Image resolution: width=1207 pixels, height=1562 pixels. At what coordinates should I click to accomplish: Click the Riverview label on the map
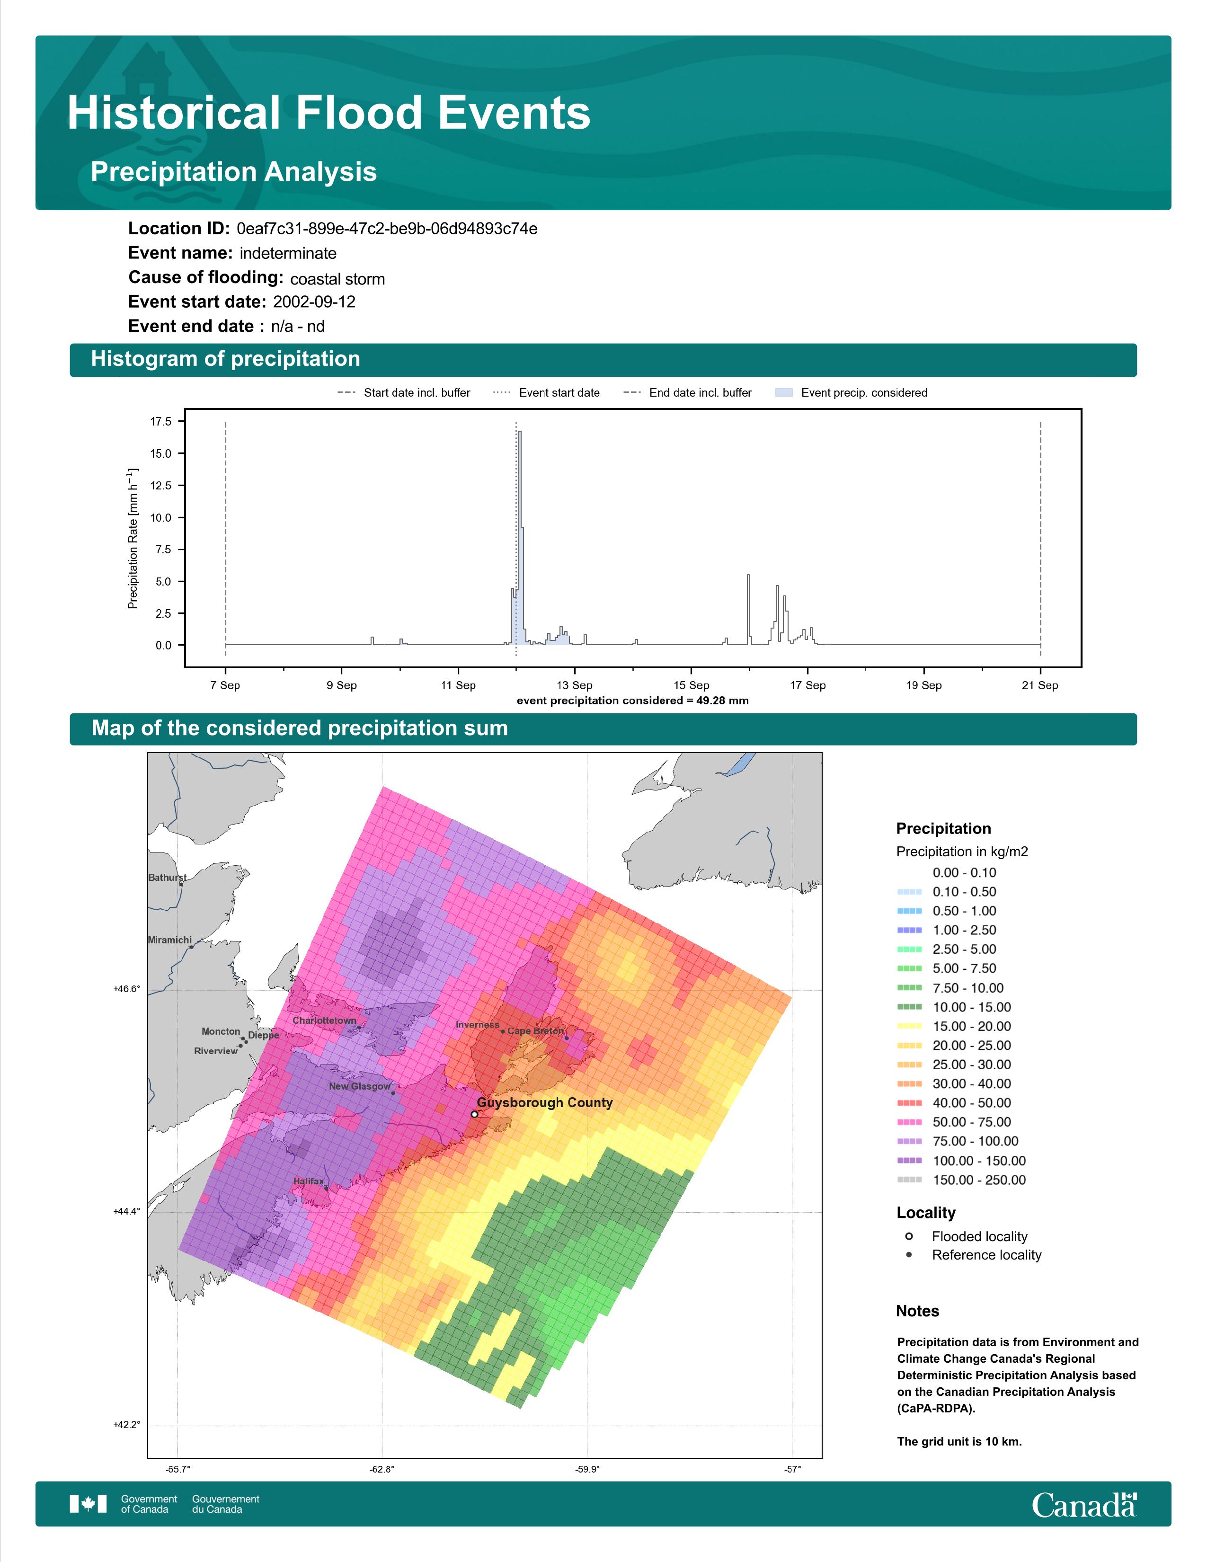pos(215,1051)
